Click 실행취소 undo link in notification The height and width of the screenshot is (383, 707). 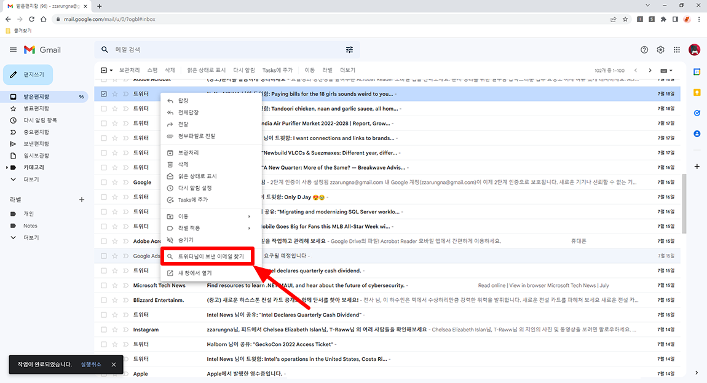[91, 365]
